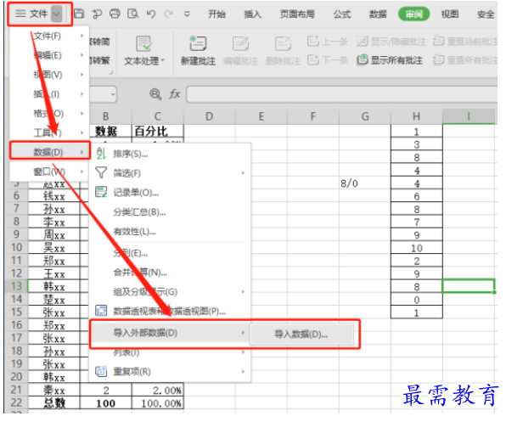Expand 文件(F) submenu

[48, 36]
